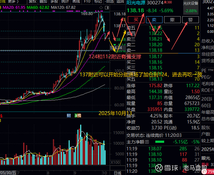The height and width of the screenshot is (175, 214).
Task: Select tick row 11:19 138.07 285
Action: [x=163, y=149]
